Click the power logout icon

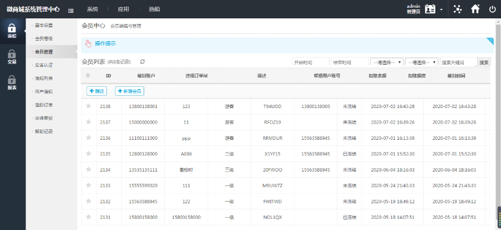(492, 9)
